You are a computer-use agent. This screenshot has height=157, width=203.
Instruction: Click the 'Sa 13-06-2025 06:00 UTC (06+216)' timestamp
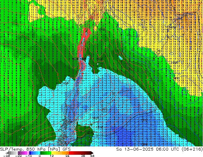pyautogui.click(x=159, y=149)
